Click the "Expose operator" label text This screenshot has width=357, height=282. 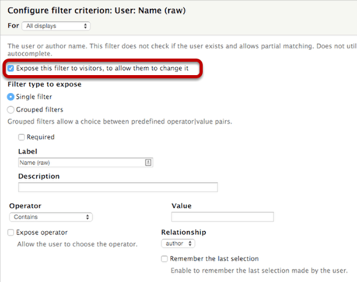point(42,232)
